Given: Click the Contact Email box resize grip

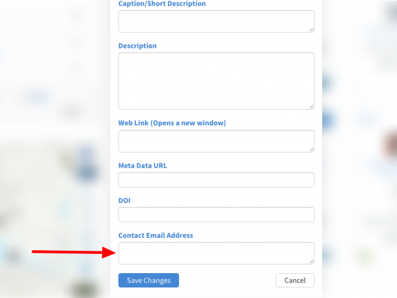Looking at the screenshot, I should click(311, 261).
